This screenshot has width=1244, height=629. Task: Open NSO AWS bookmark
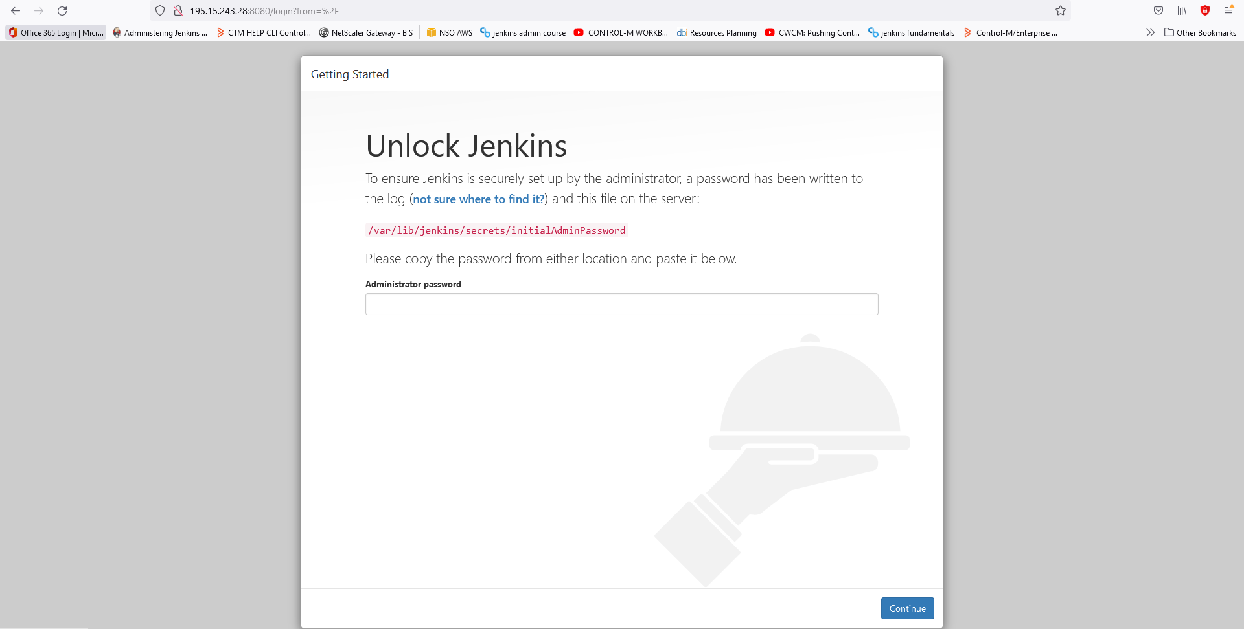450,32
